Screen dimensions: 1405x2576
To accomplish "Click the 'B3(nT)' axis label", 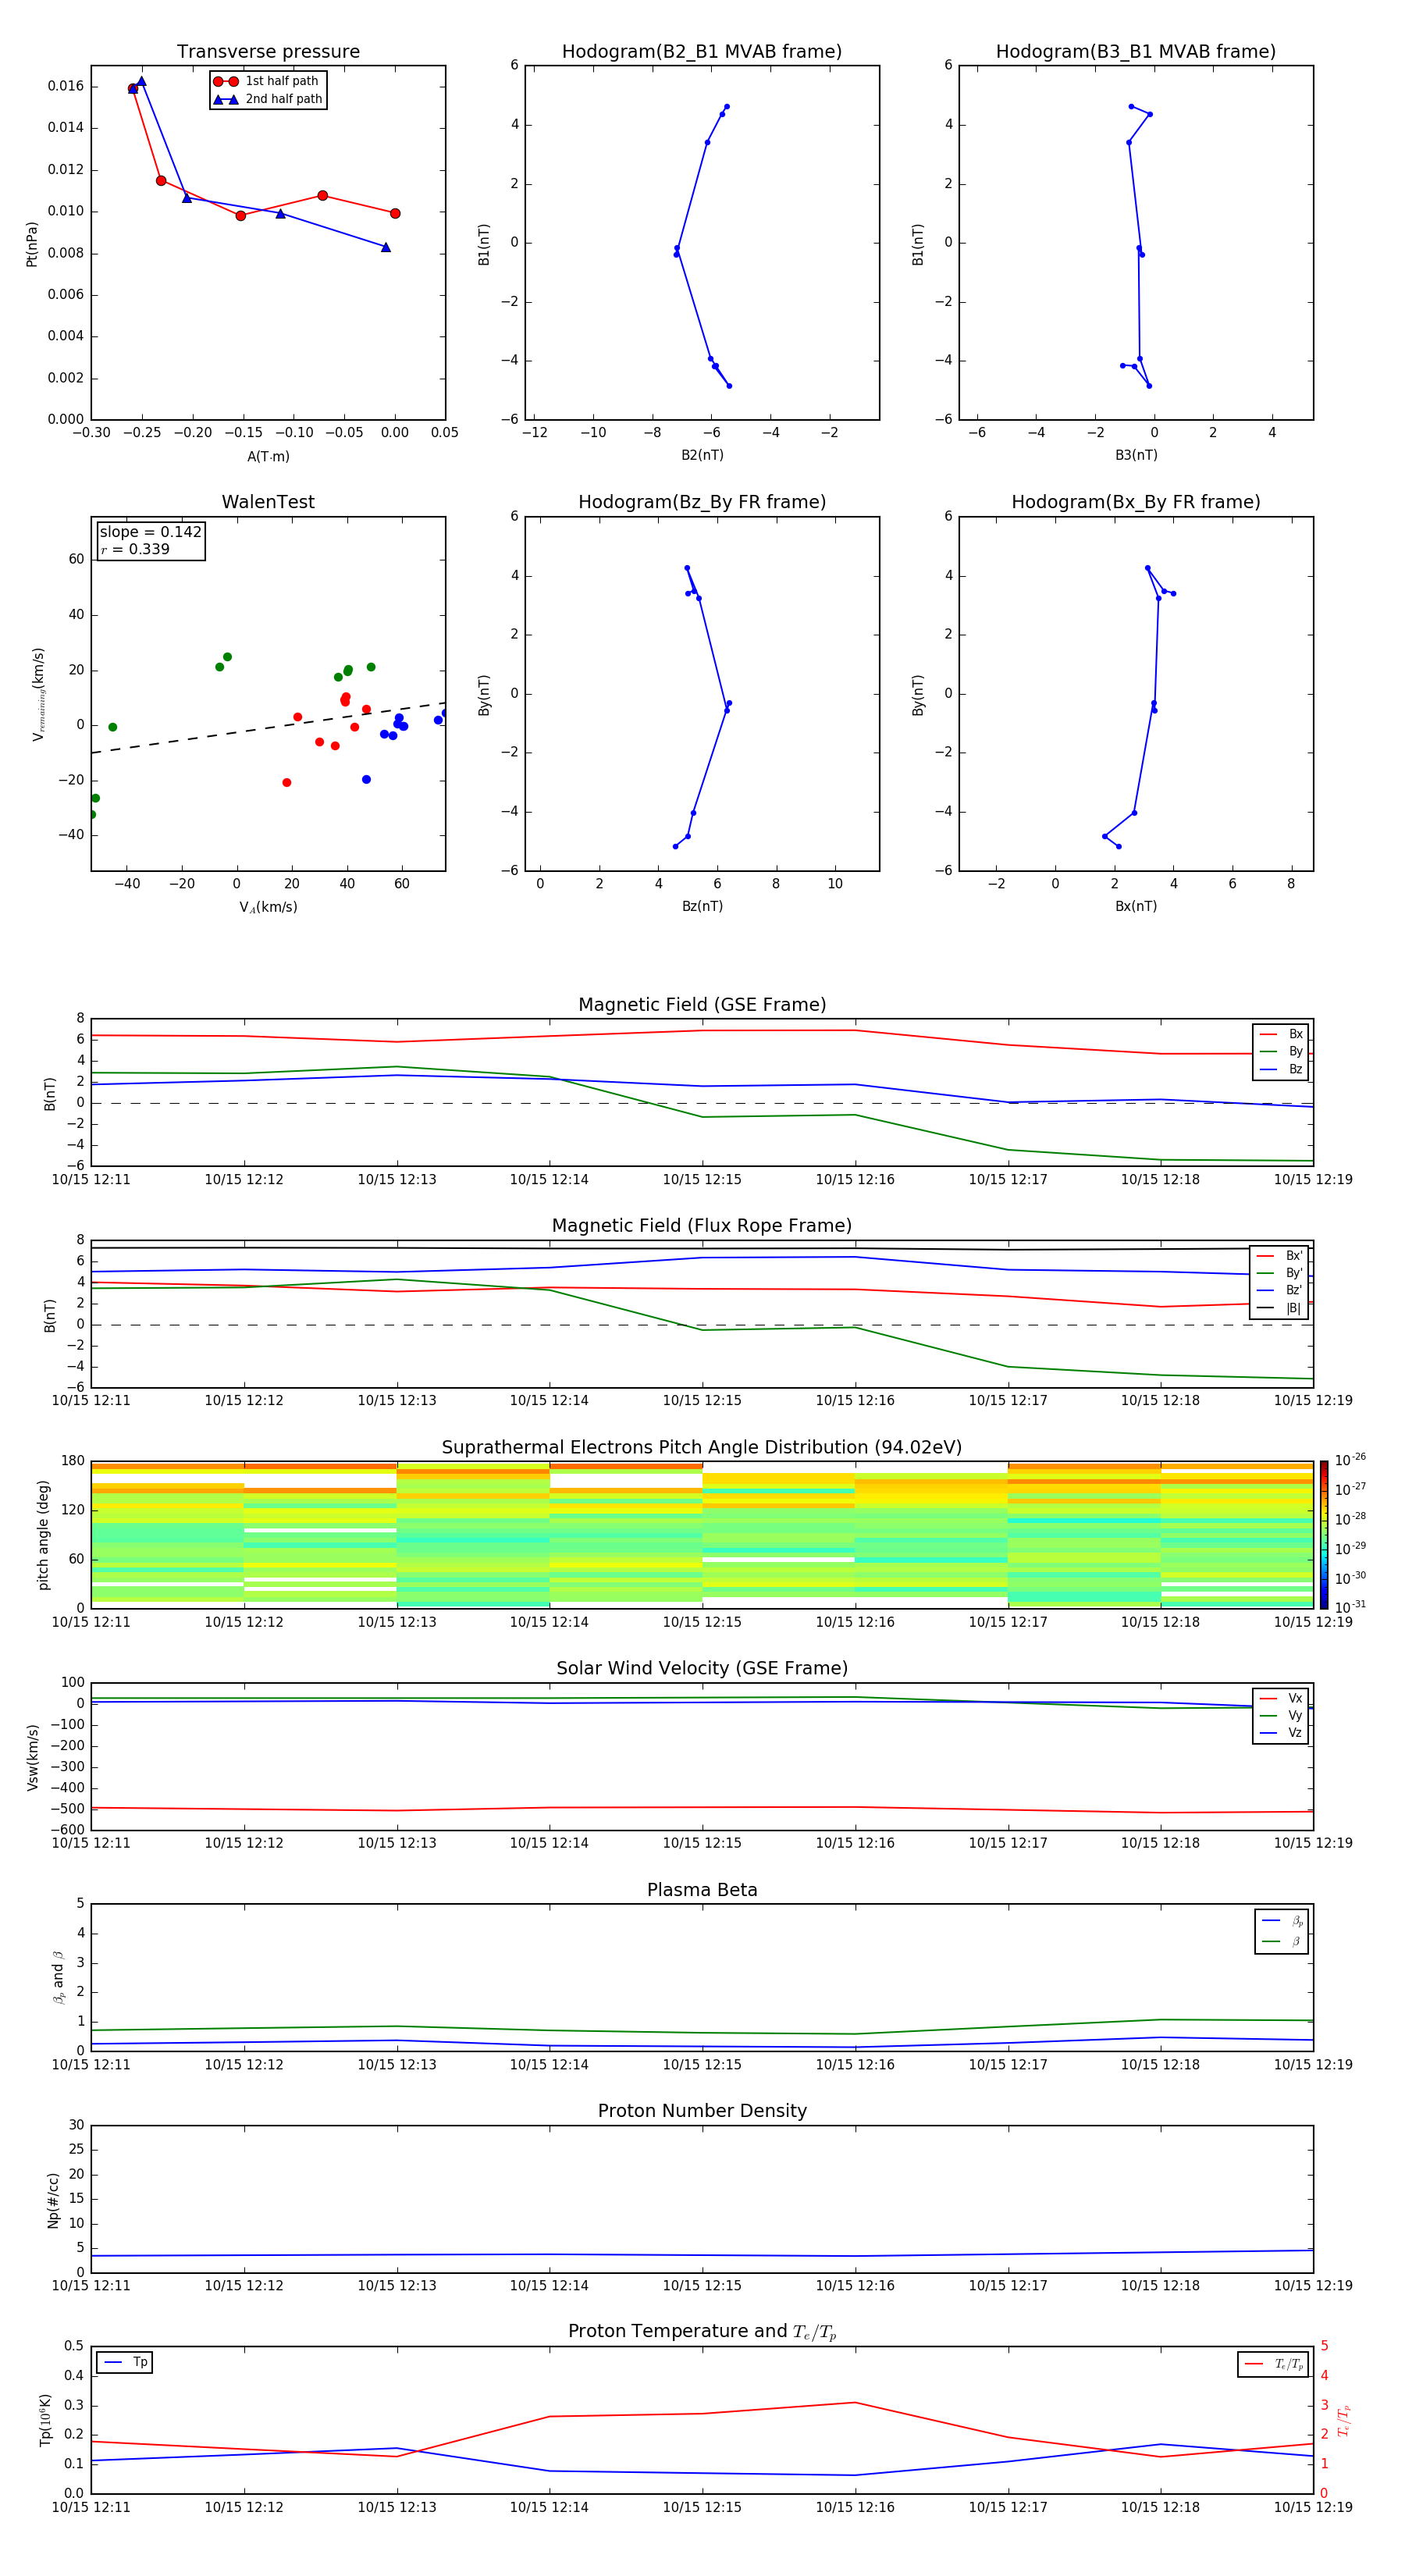I will click(1136, 455).
